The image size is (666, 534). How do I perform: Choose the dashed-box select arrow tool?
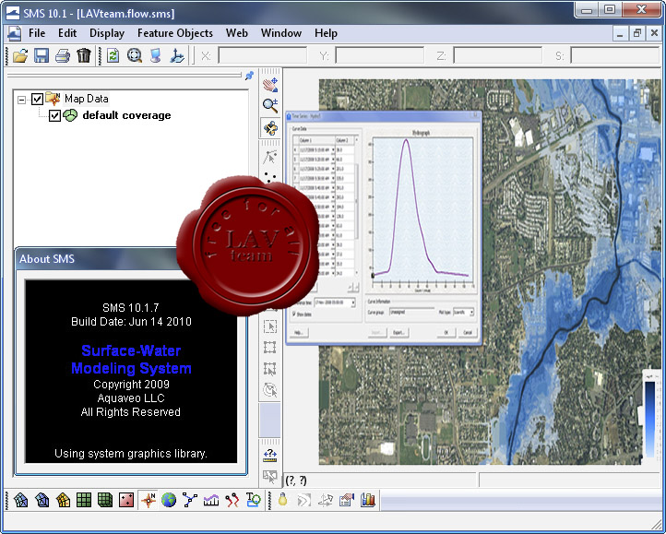point(270,326)
